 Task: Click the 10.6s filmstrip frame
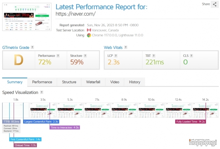[x=151, y=110]
